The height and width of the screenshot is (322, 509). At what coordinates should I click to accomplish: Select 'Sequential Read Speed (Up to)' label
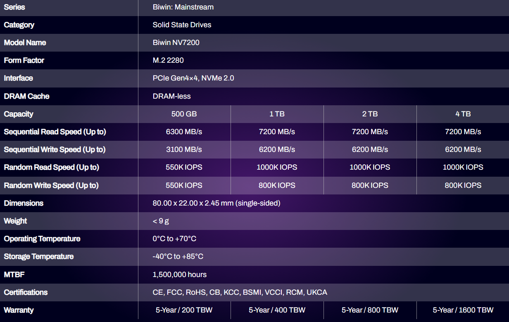click(55, 132)
